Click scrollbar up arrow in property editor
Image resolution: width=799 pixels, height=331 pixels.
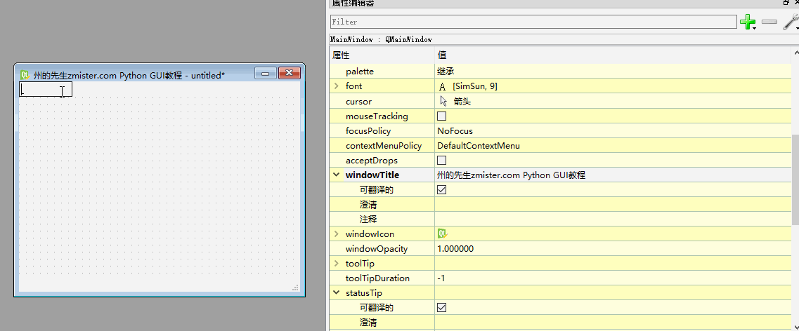tap(795, 53)
